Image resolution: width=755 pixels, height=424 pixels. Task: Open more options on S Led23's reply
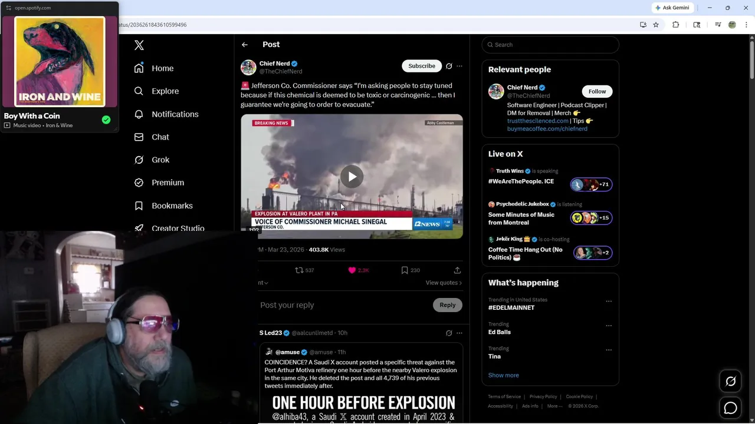pyautogui.click(x=459, y=333)
